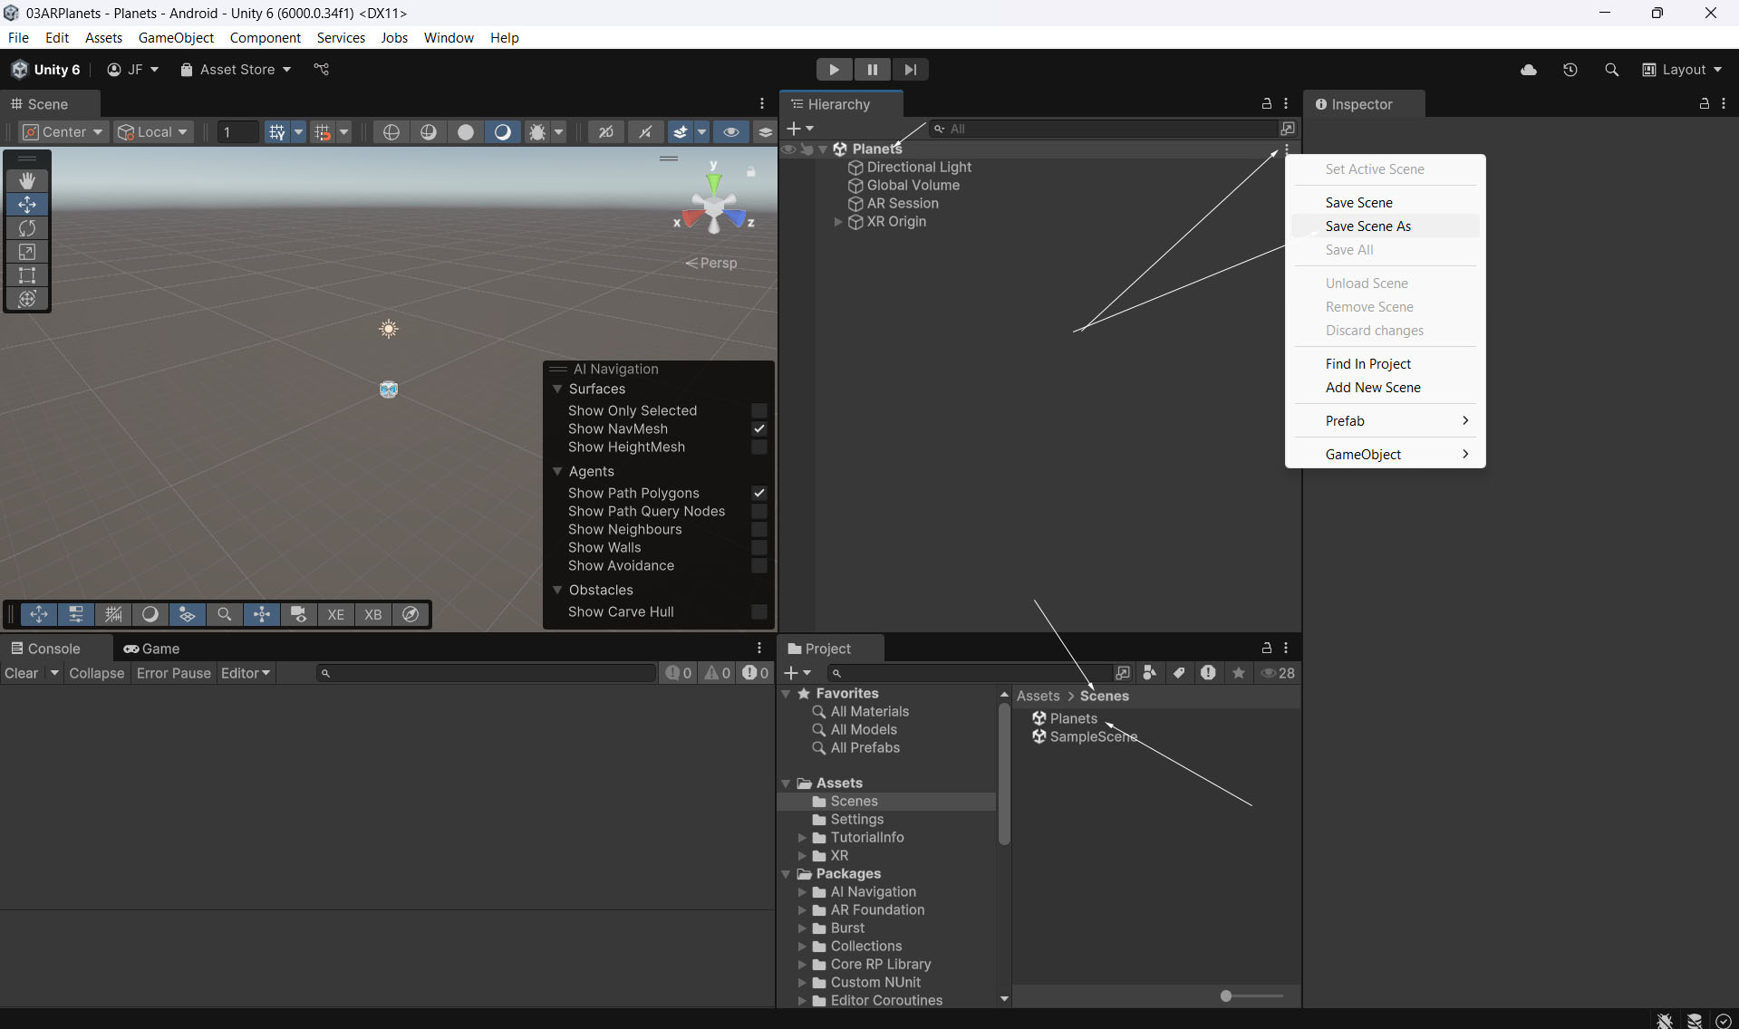1739x1029 pixels.
Task: Click Collapse in the Console toolbar
Action: [x=96, y=673]
